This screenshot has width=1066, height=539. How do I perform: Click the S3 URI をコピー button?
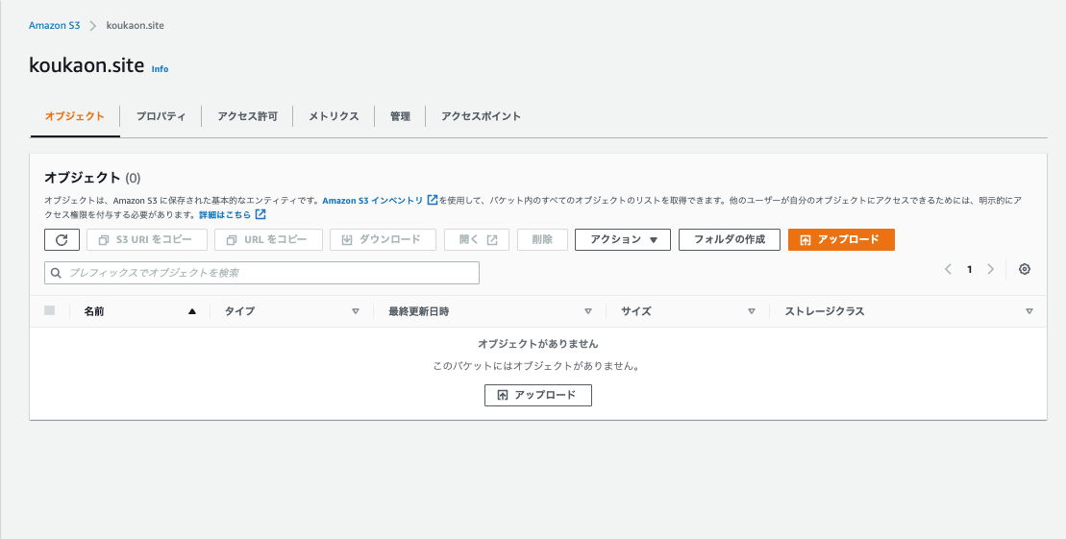[x=148, y=239]
